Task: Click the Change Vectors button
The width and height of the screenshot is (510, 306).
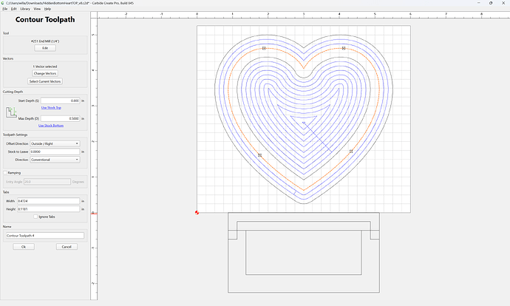Action: [x=45, y=73]
